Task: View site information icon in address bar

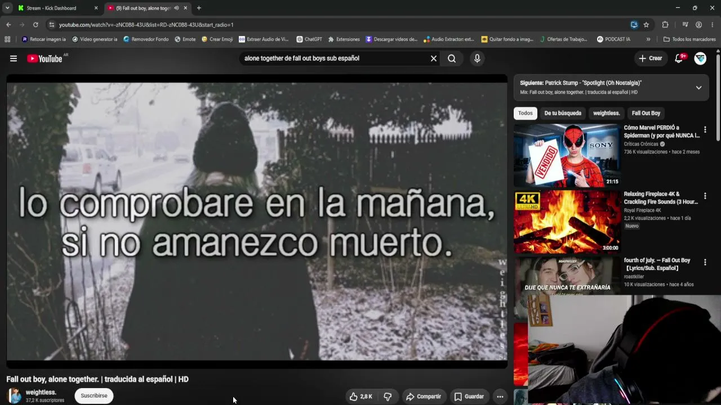Action: coord(52,25)
